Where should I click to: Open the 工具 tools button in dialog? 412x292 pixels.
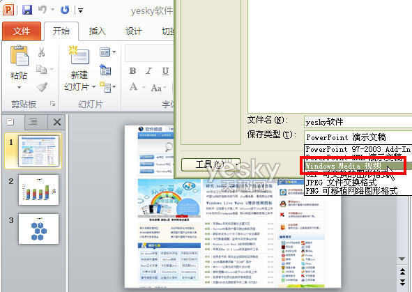click(x=211, y=164)
